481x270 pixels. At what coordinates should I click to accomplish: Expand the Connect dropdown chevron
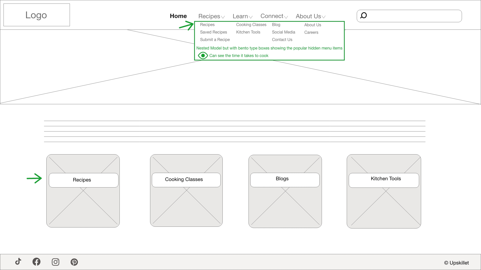286,17
